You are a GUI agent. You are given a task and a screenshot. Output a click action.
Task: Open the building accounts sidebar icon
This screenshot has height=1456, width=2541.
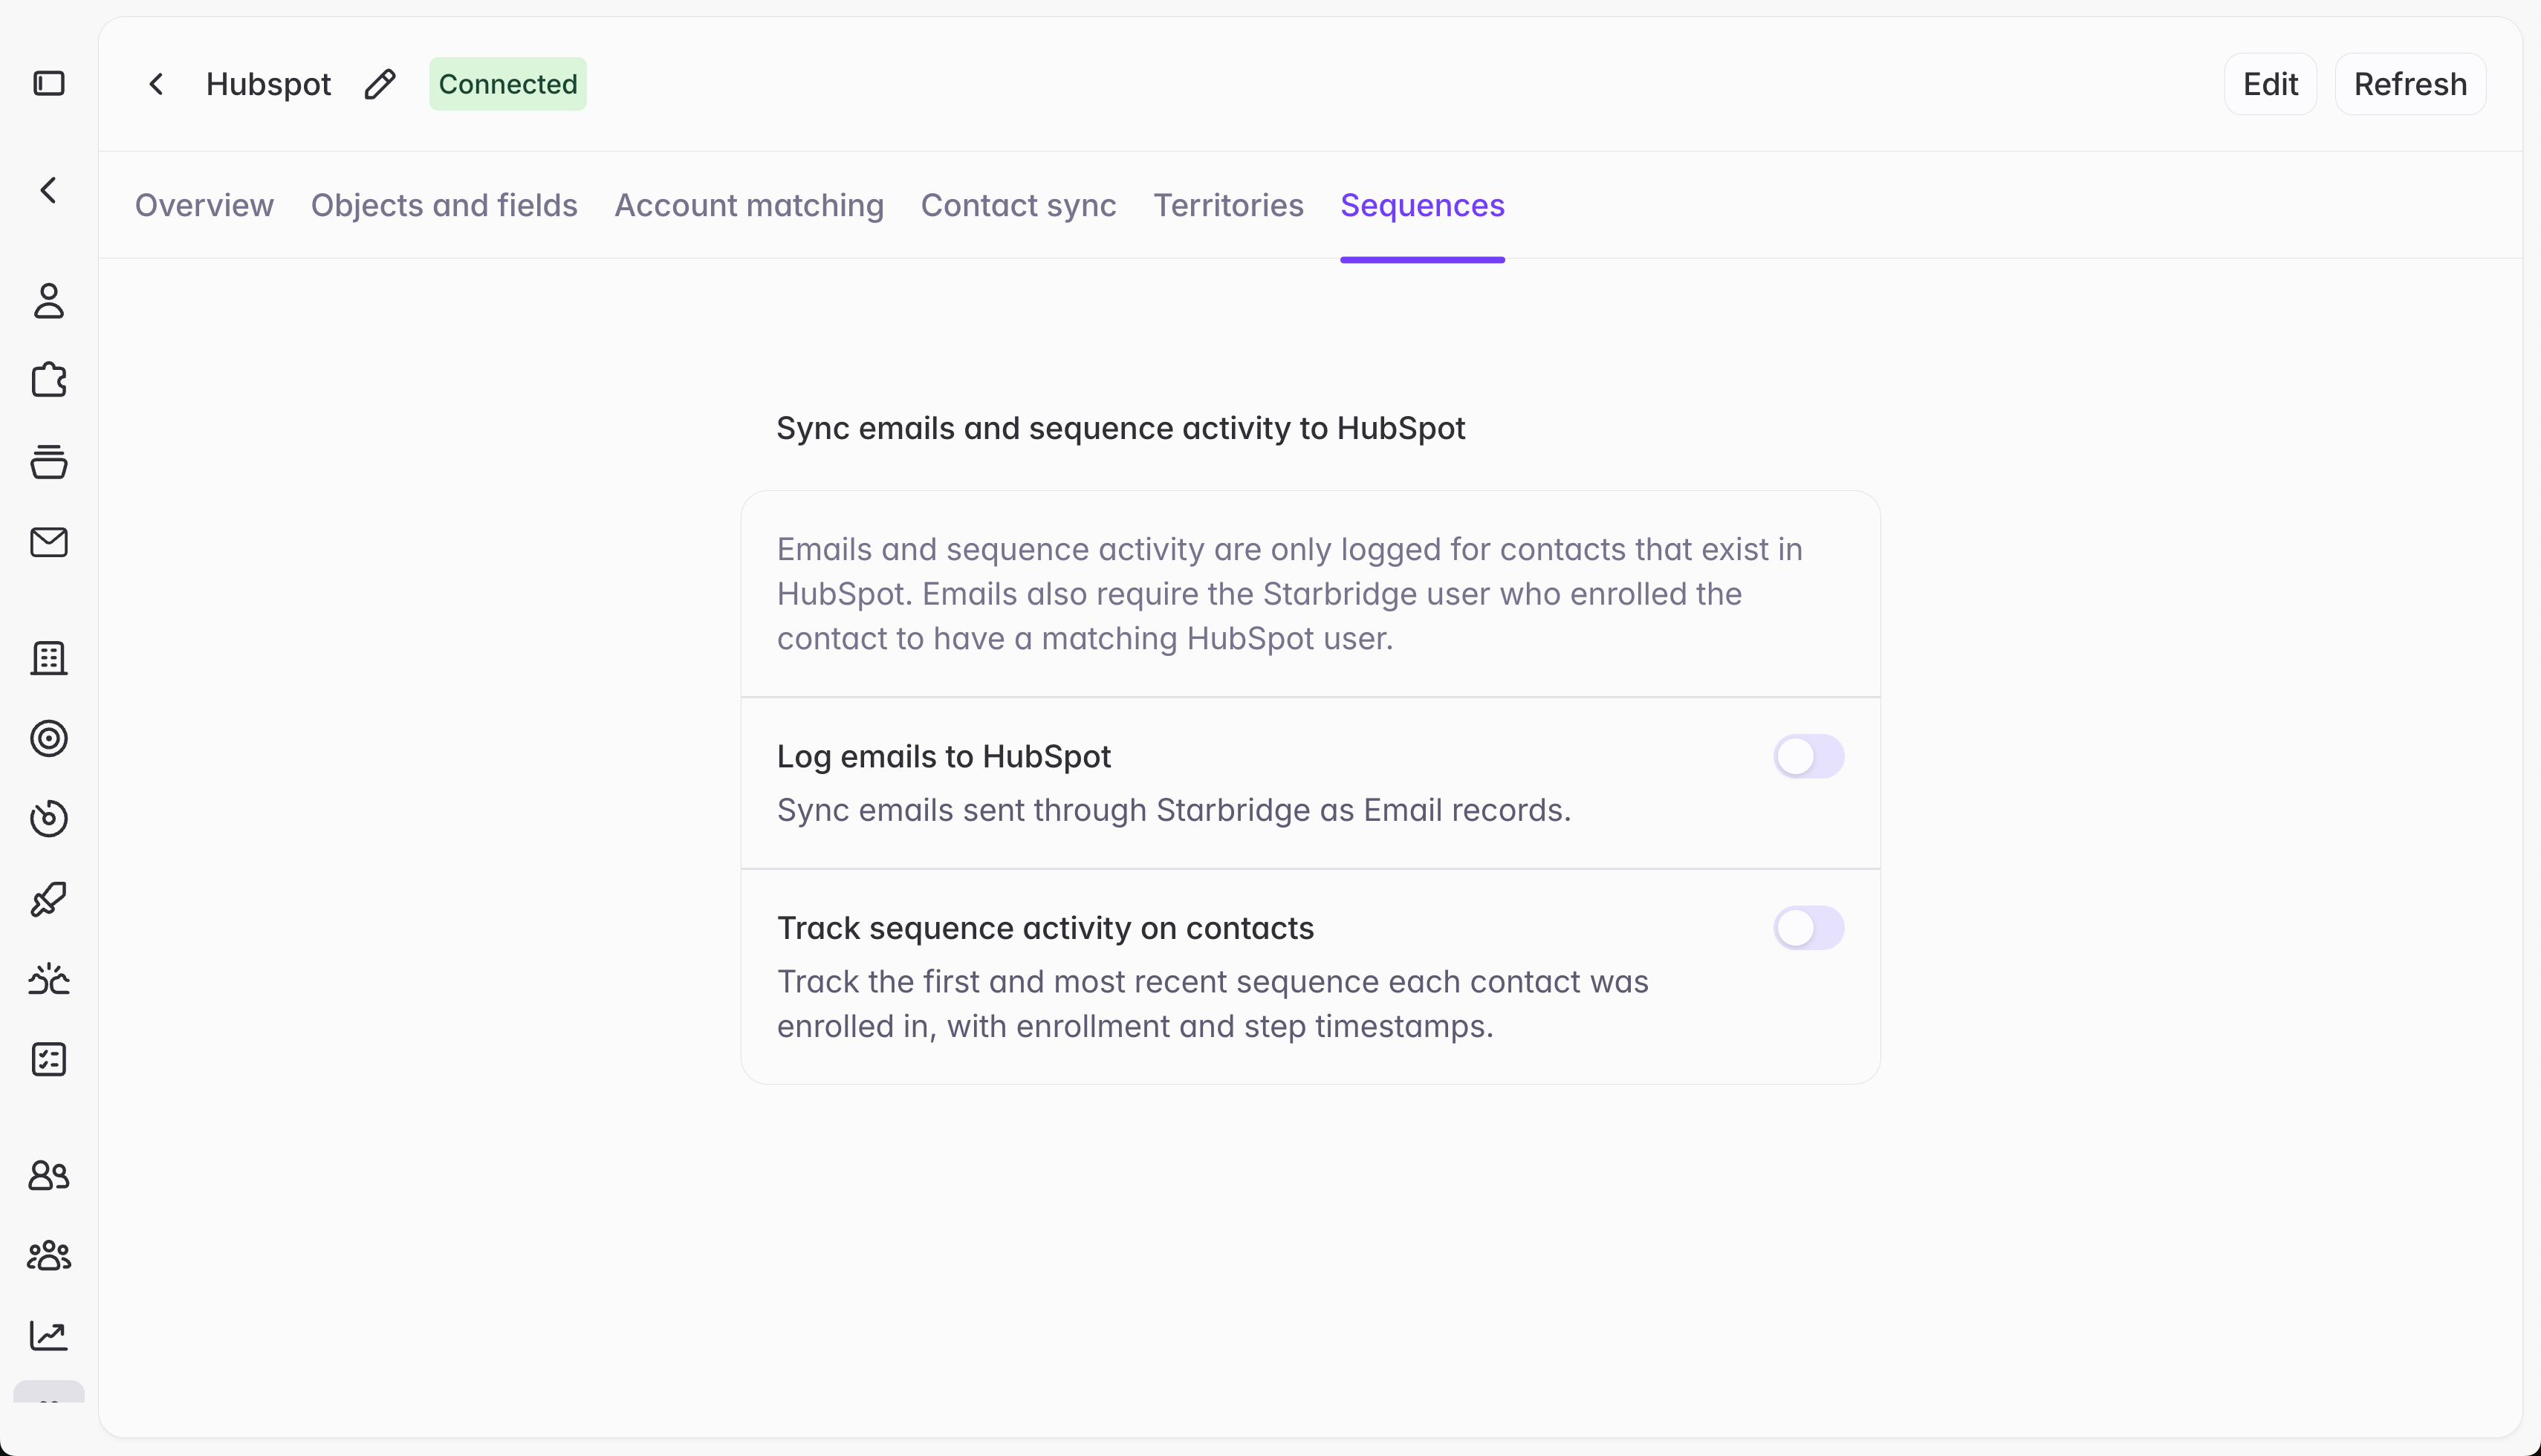click(49, 658)
